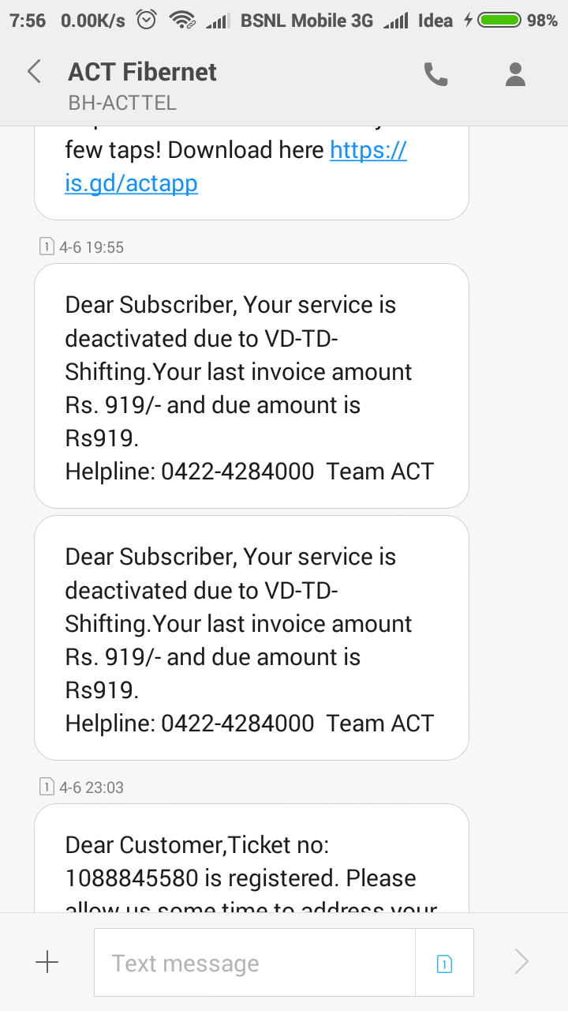
Task: Tap the 4-6 23:03 timestamp label
Action: click(x=92, y=787)
